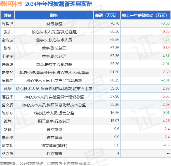This screenshot has width=171, height=166.
Task: Click the salary value 70.76
Action: [115, 23]
